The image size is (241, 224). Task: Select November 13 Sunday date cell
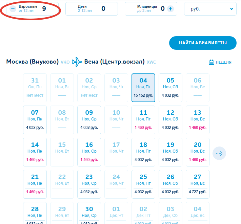tap(198, 119)
